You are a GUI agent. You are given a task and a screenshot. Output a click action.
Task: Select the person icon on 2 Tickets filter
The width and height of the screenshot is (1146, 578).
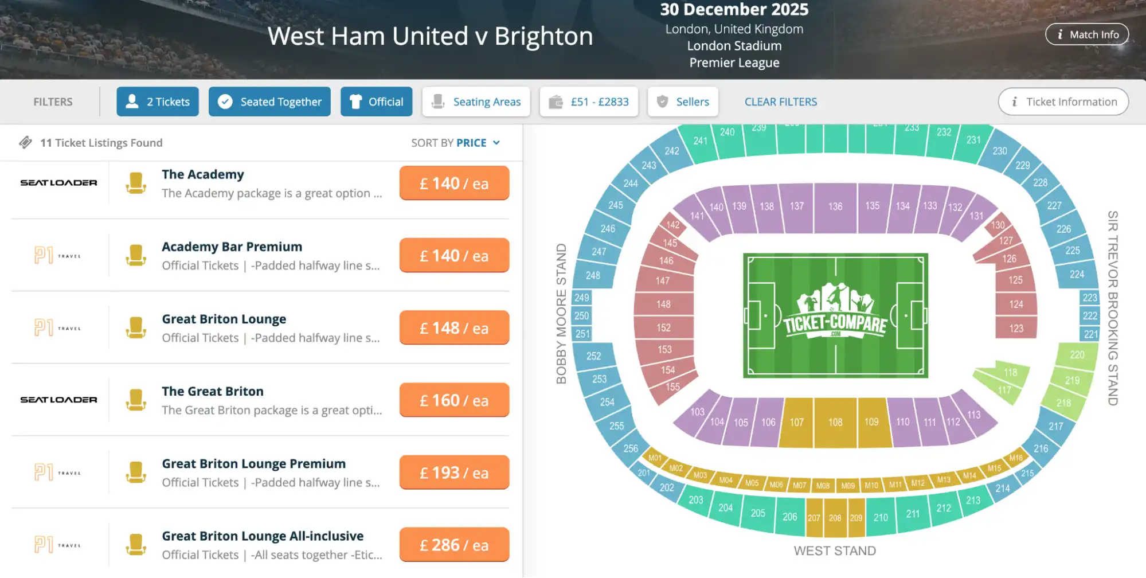pos(132,101)
